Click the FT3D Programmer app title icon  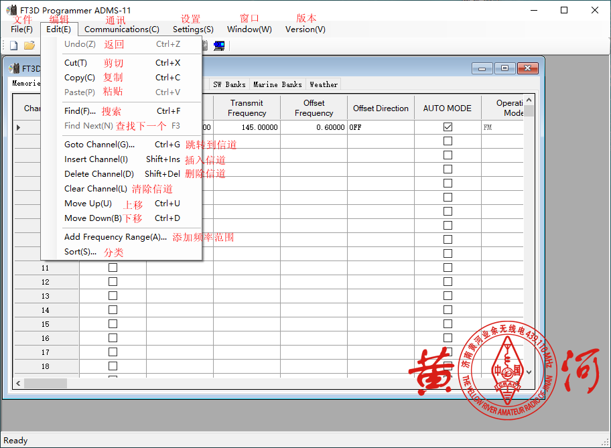pyautogui.click(x=11, y=10)
